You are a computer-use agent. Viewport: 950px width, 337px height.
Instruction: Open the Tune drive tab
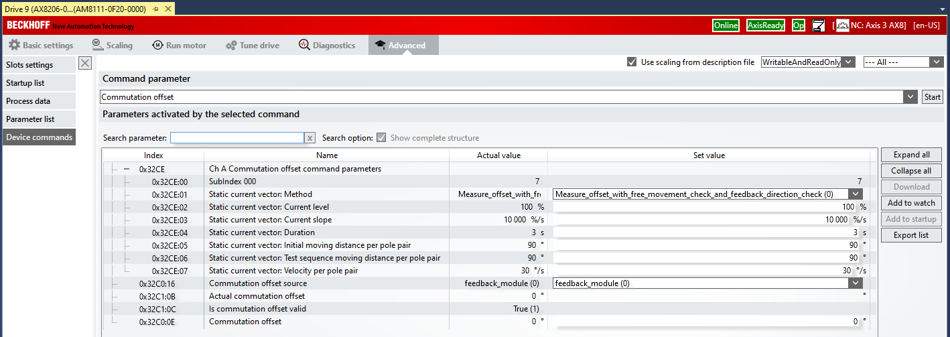coord(253,46)
